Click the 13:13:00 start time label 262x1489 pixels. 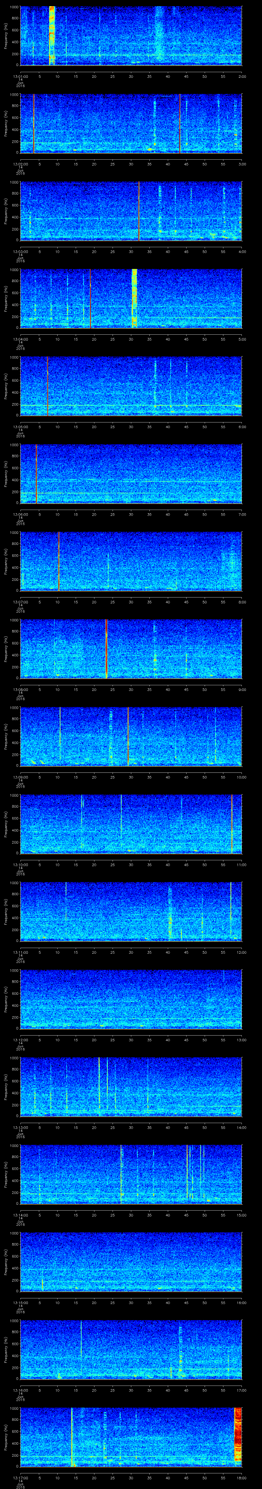click(20, 1127)
